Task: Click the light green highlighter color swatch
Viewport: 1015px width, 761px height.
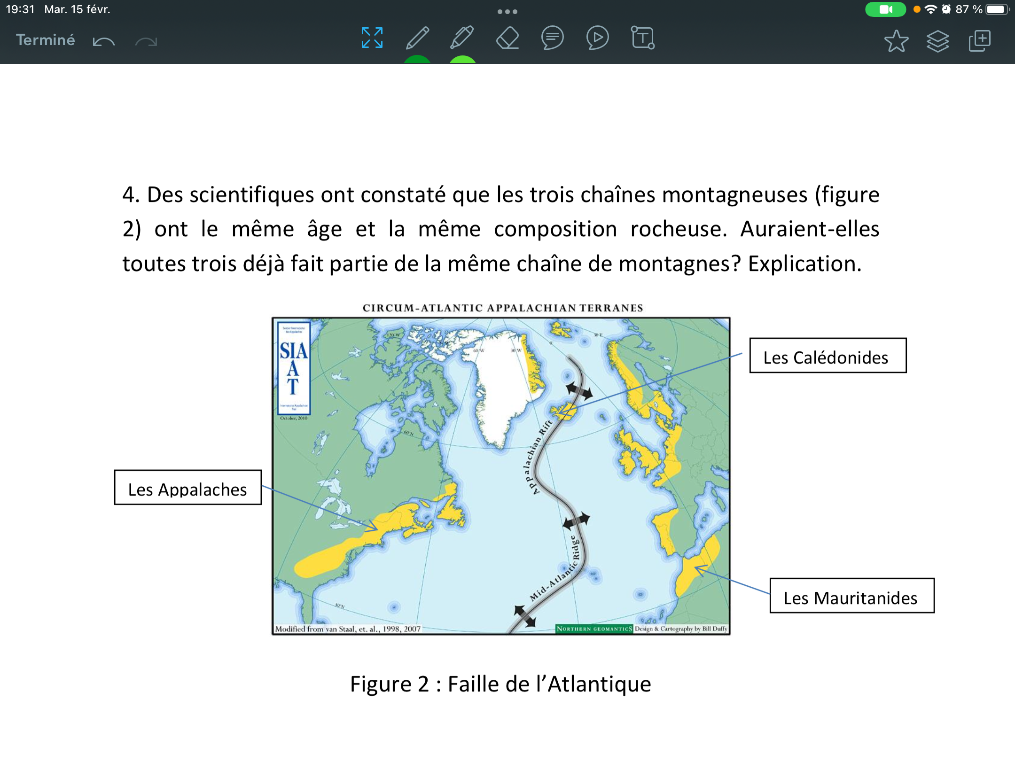Action: coord(462,59)
